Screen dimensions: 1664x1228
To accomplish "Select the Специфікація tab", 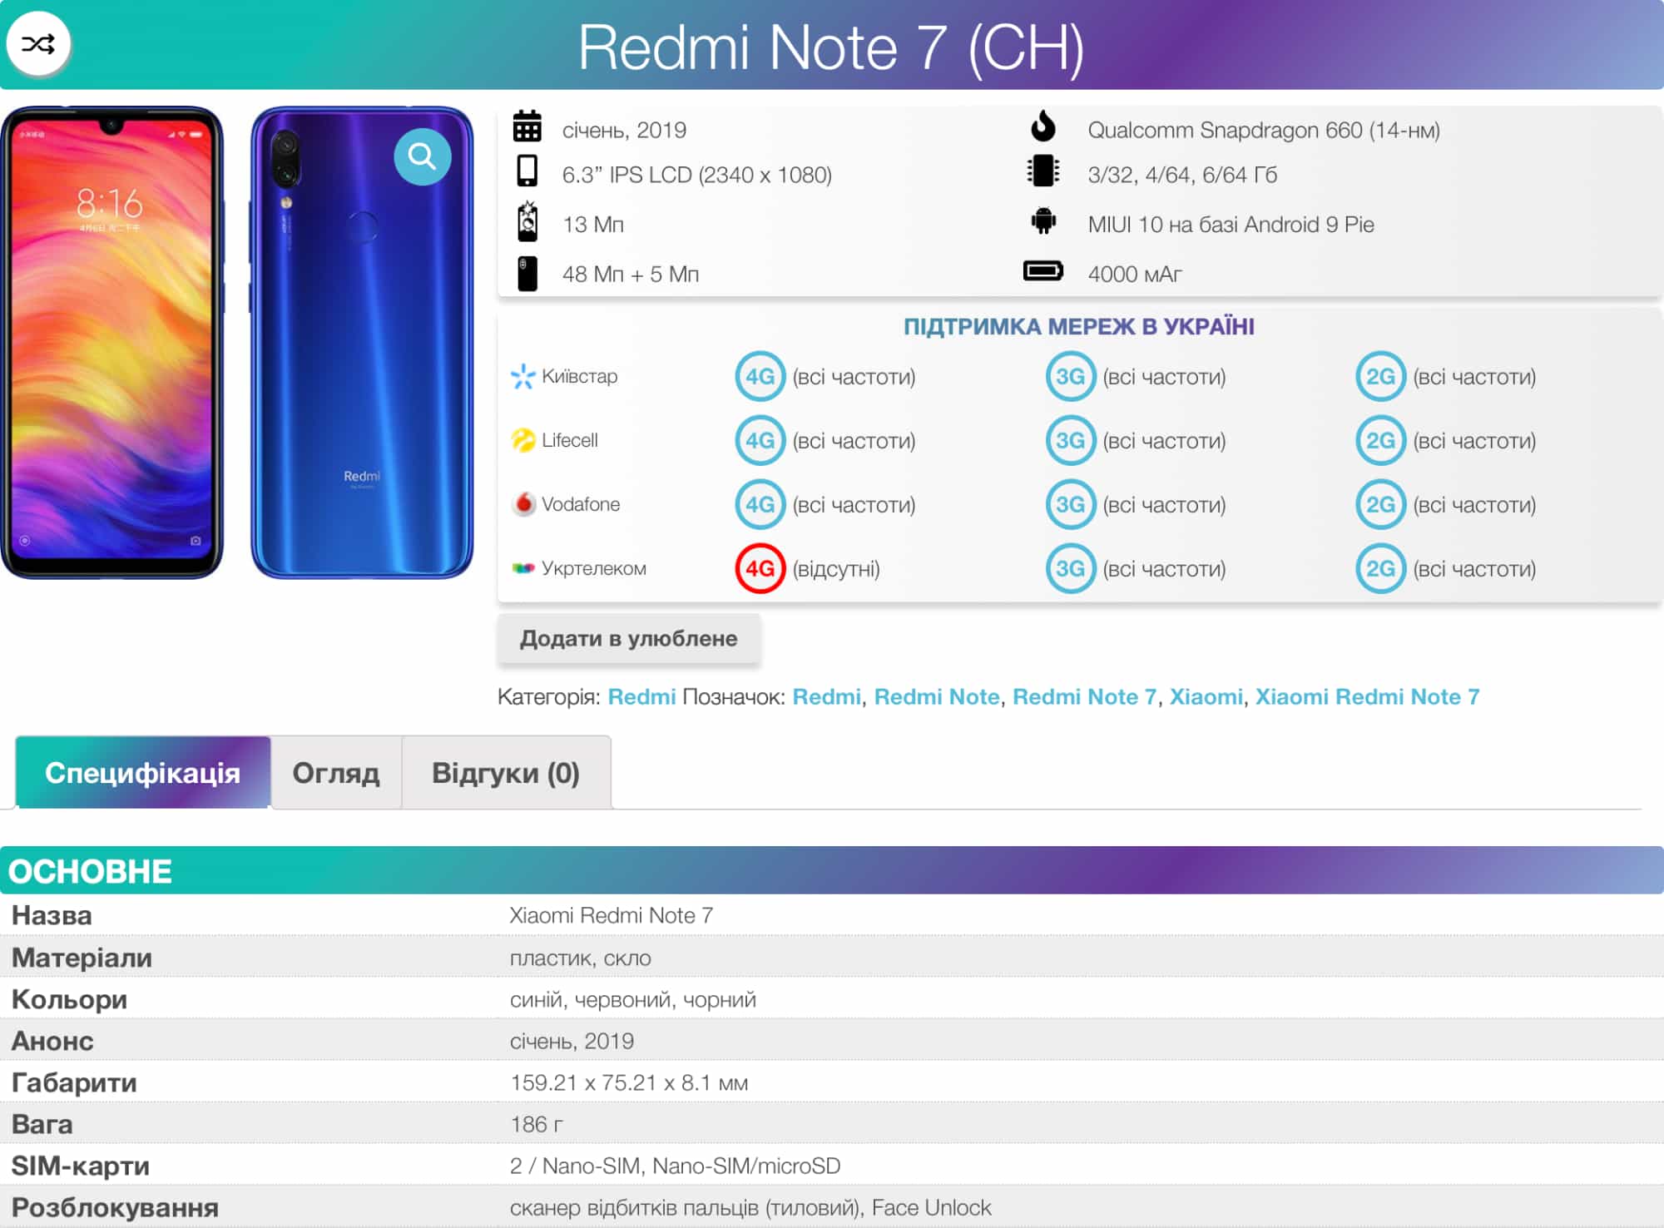I will point(142,773).
